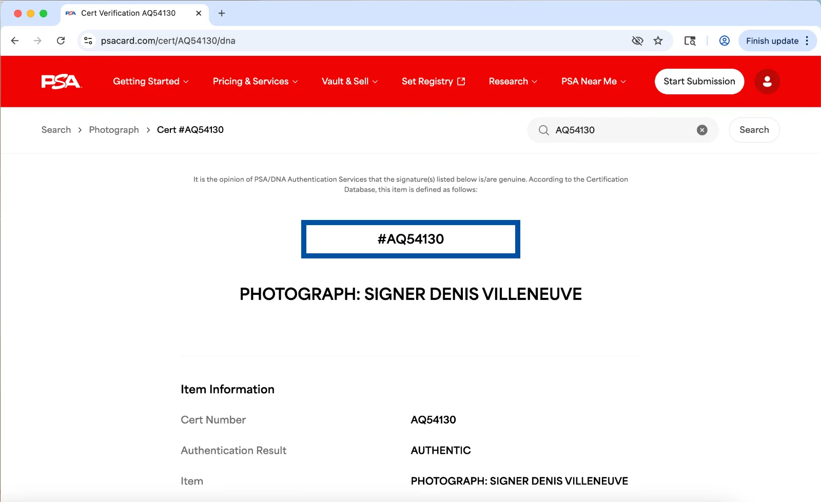Image resolution: width=821 pixels, height=502 pixels.
Task: Clear the AQ54130 search field
Action: (702, 130)
